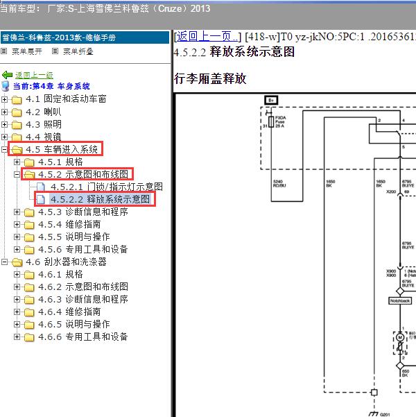
Task: Select the 4.5.4 维修指南 label
Action: (69, 224)
